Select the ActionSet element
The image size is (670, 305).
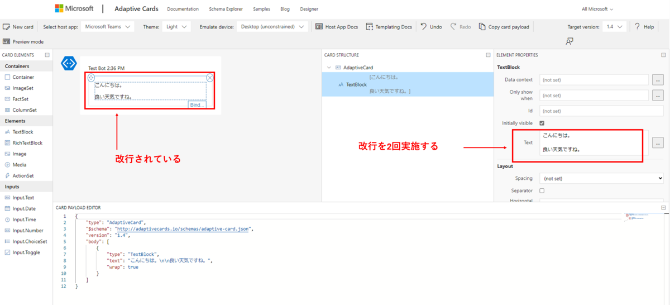(x=26, y=176)
